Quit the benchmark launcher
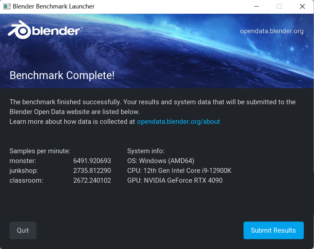The width and height of the screenshot is (314, 249). [x=23, y=230]
